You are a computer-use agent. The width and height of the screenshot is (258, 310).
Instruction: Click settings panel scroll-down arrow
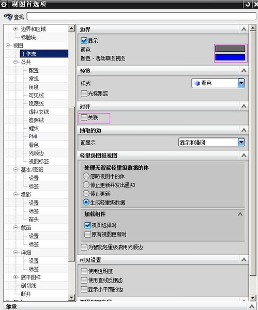point(252,298)
